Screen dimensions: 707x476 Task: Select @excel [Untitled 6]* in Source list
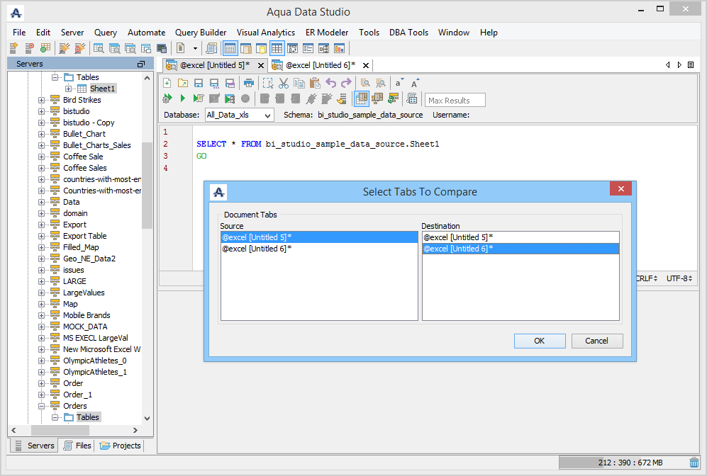click(257, 249)
